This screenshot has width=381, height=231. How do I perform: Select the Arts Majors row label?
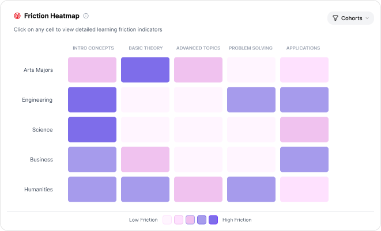38,70
